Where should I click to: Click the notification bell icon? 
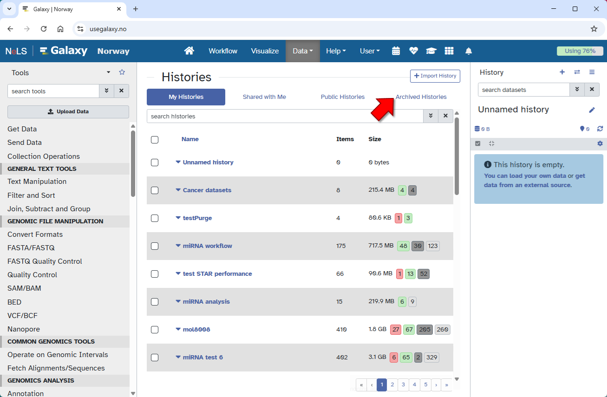469,51
